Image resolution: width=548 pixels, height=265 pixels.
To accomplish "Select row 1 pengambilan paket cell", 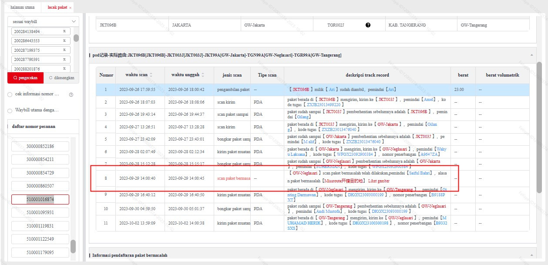I will (232, 90).
